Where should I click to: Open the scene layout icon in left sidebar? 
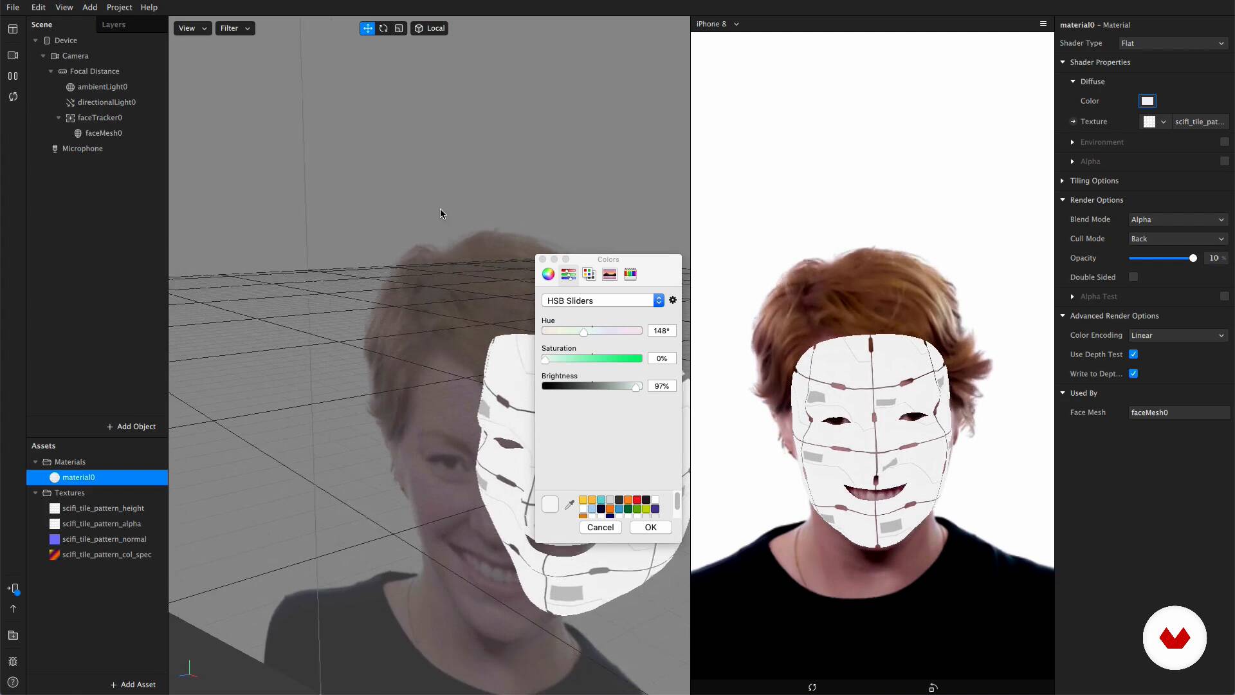pyautogui.click(x=13, y=29)
